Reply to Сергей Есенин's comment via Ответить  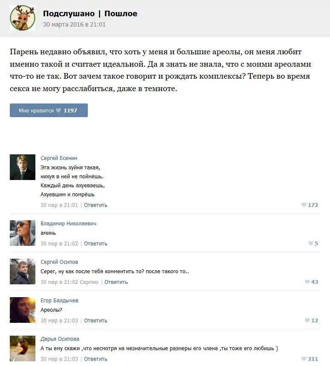coord(96,205)
